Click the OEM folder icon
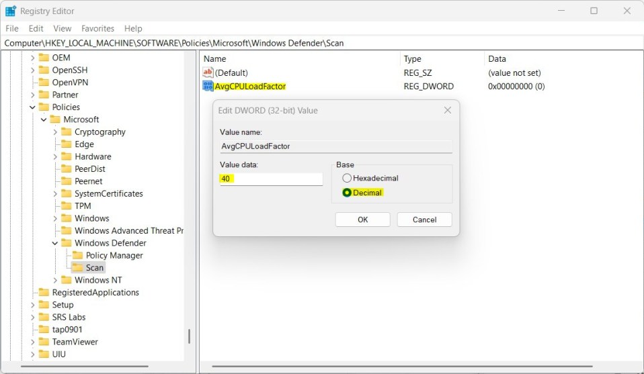The width and height of the screenshot is (644, 374). (x=44, y=58)
